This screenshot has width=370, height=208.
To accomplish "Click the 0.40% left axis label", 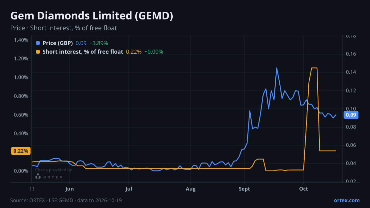I will [x=21, y=133].
